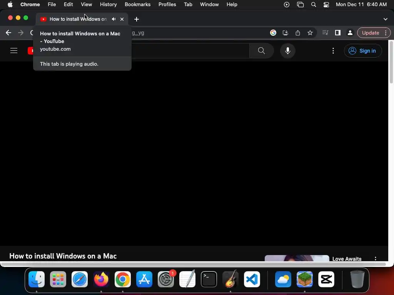Mute the tab via speaker icon
Viewport: 394px width, 295px height.
pos(114,19)
